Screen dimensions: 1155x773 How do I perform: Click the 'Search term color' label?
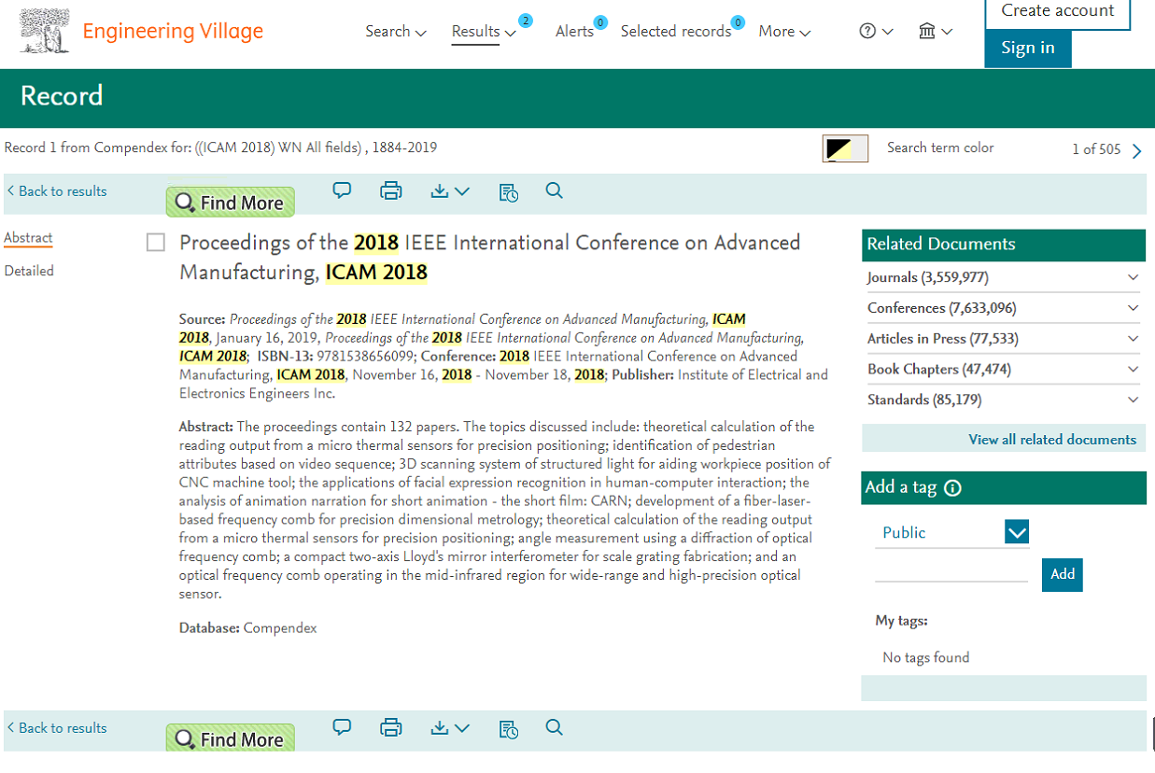940,148
